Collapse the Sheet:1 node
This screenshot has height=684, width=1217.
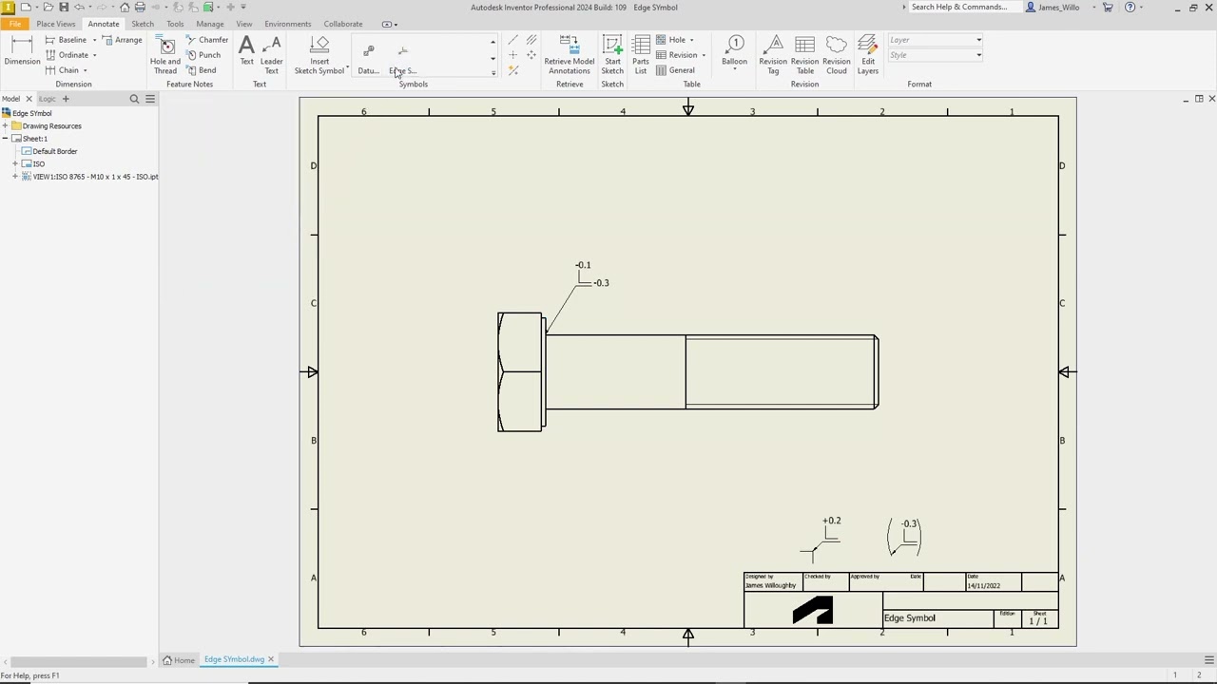pyautogui.click(x=5, y=139)
